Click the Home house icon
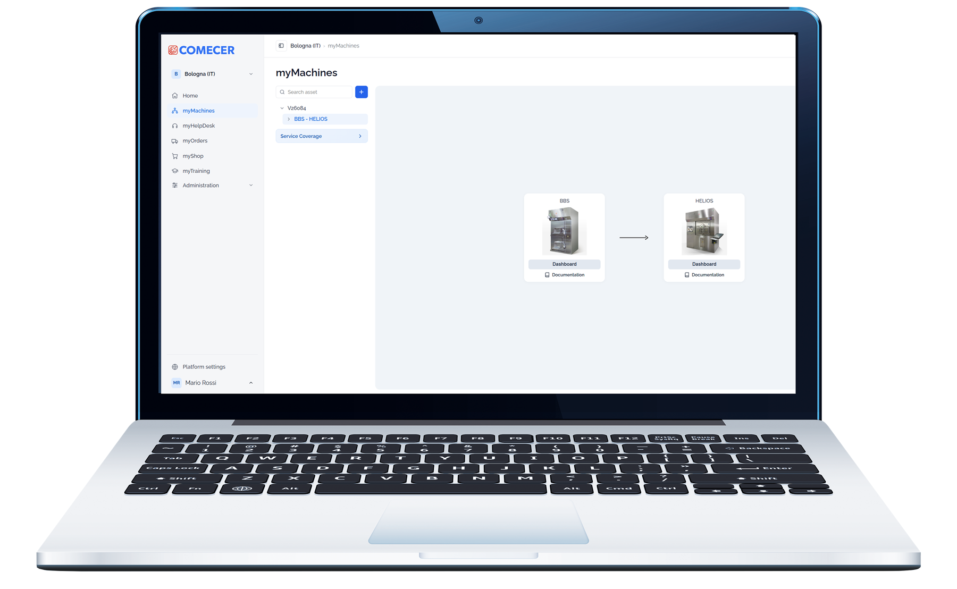This screenshot has height=589, width=957. point(175,96)
